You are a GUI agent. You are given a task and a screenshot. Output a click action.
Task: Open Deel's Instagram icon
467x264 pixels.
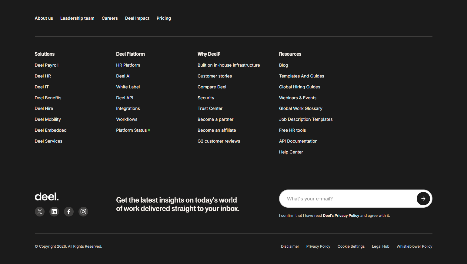[83, 212]
